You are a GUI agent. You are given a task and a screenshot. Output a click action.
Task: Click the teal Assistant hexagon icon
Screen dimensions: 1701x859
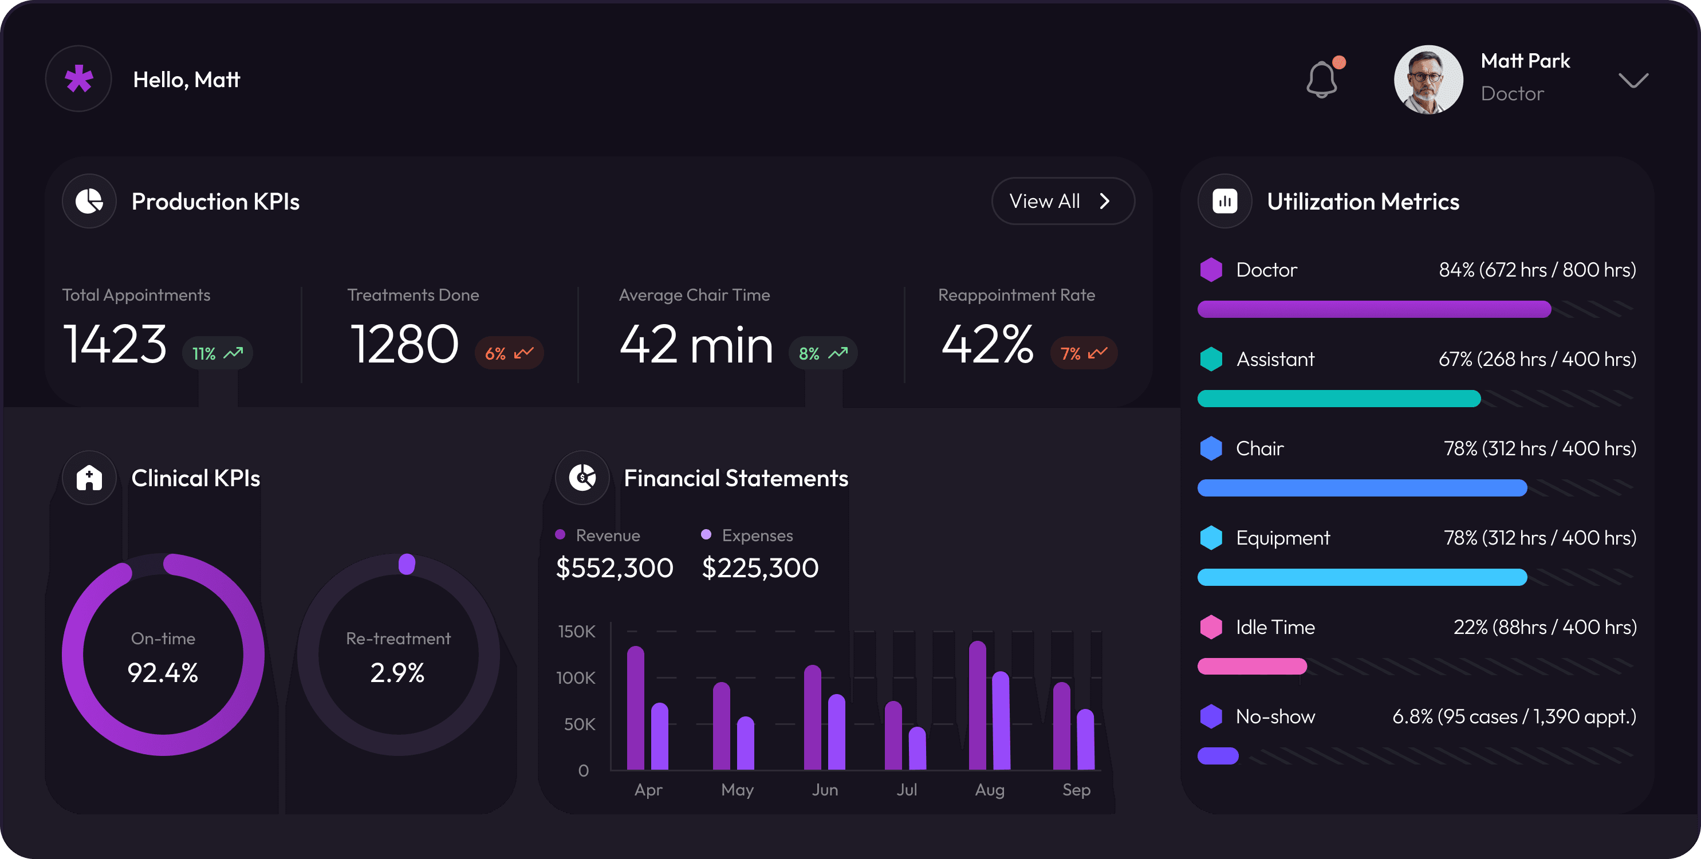pos(1211,359)
